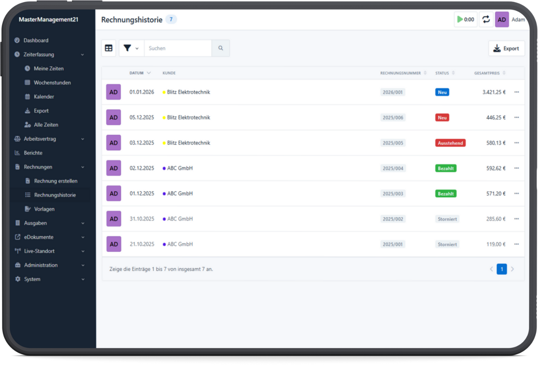The image size is (538, 367).
Task: Go to Dashboard in sidebar
Action: [x=36, y=40]
